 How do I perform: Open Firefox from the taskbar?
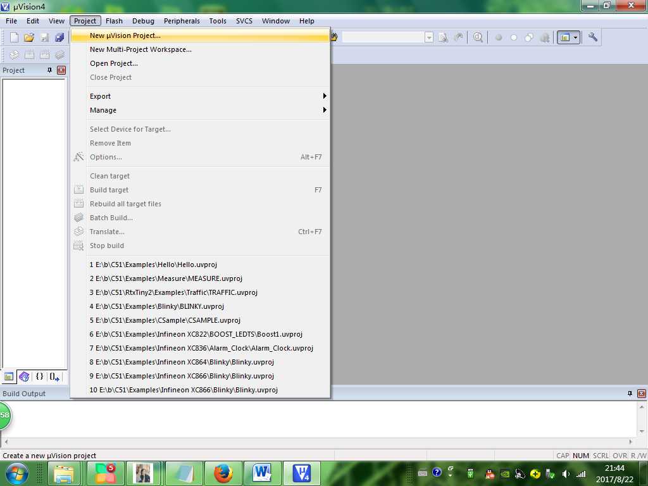tap(223, 473)
